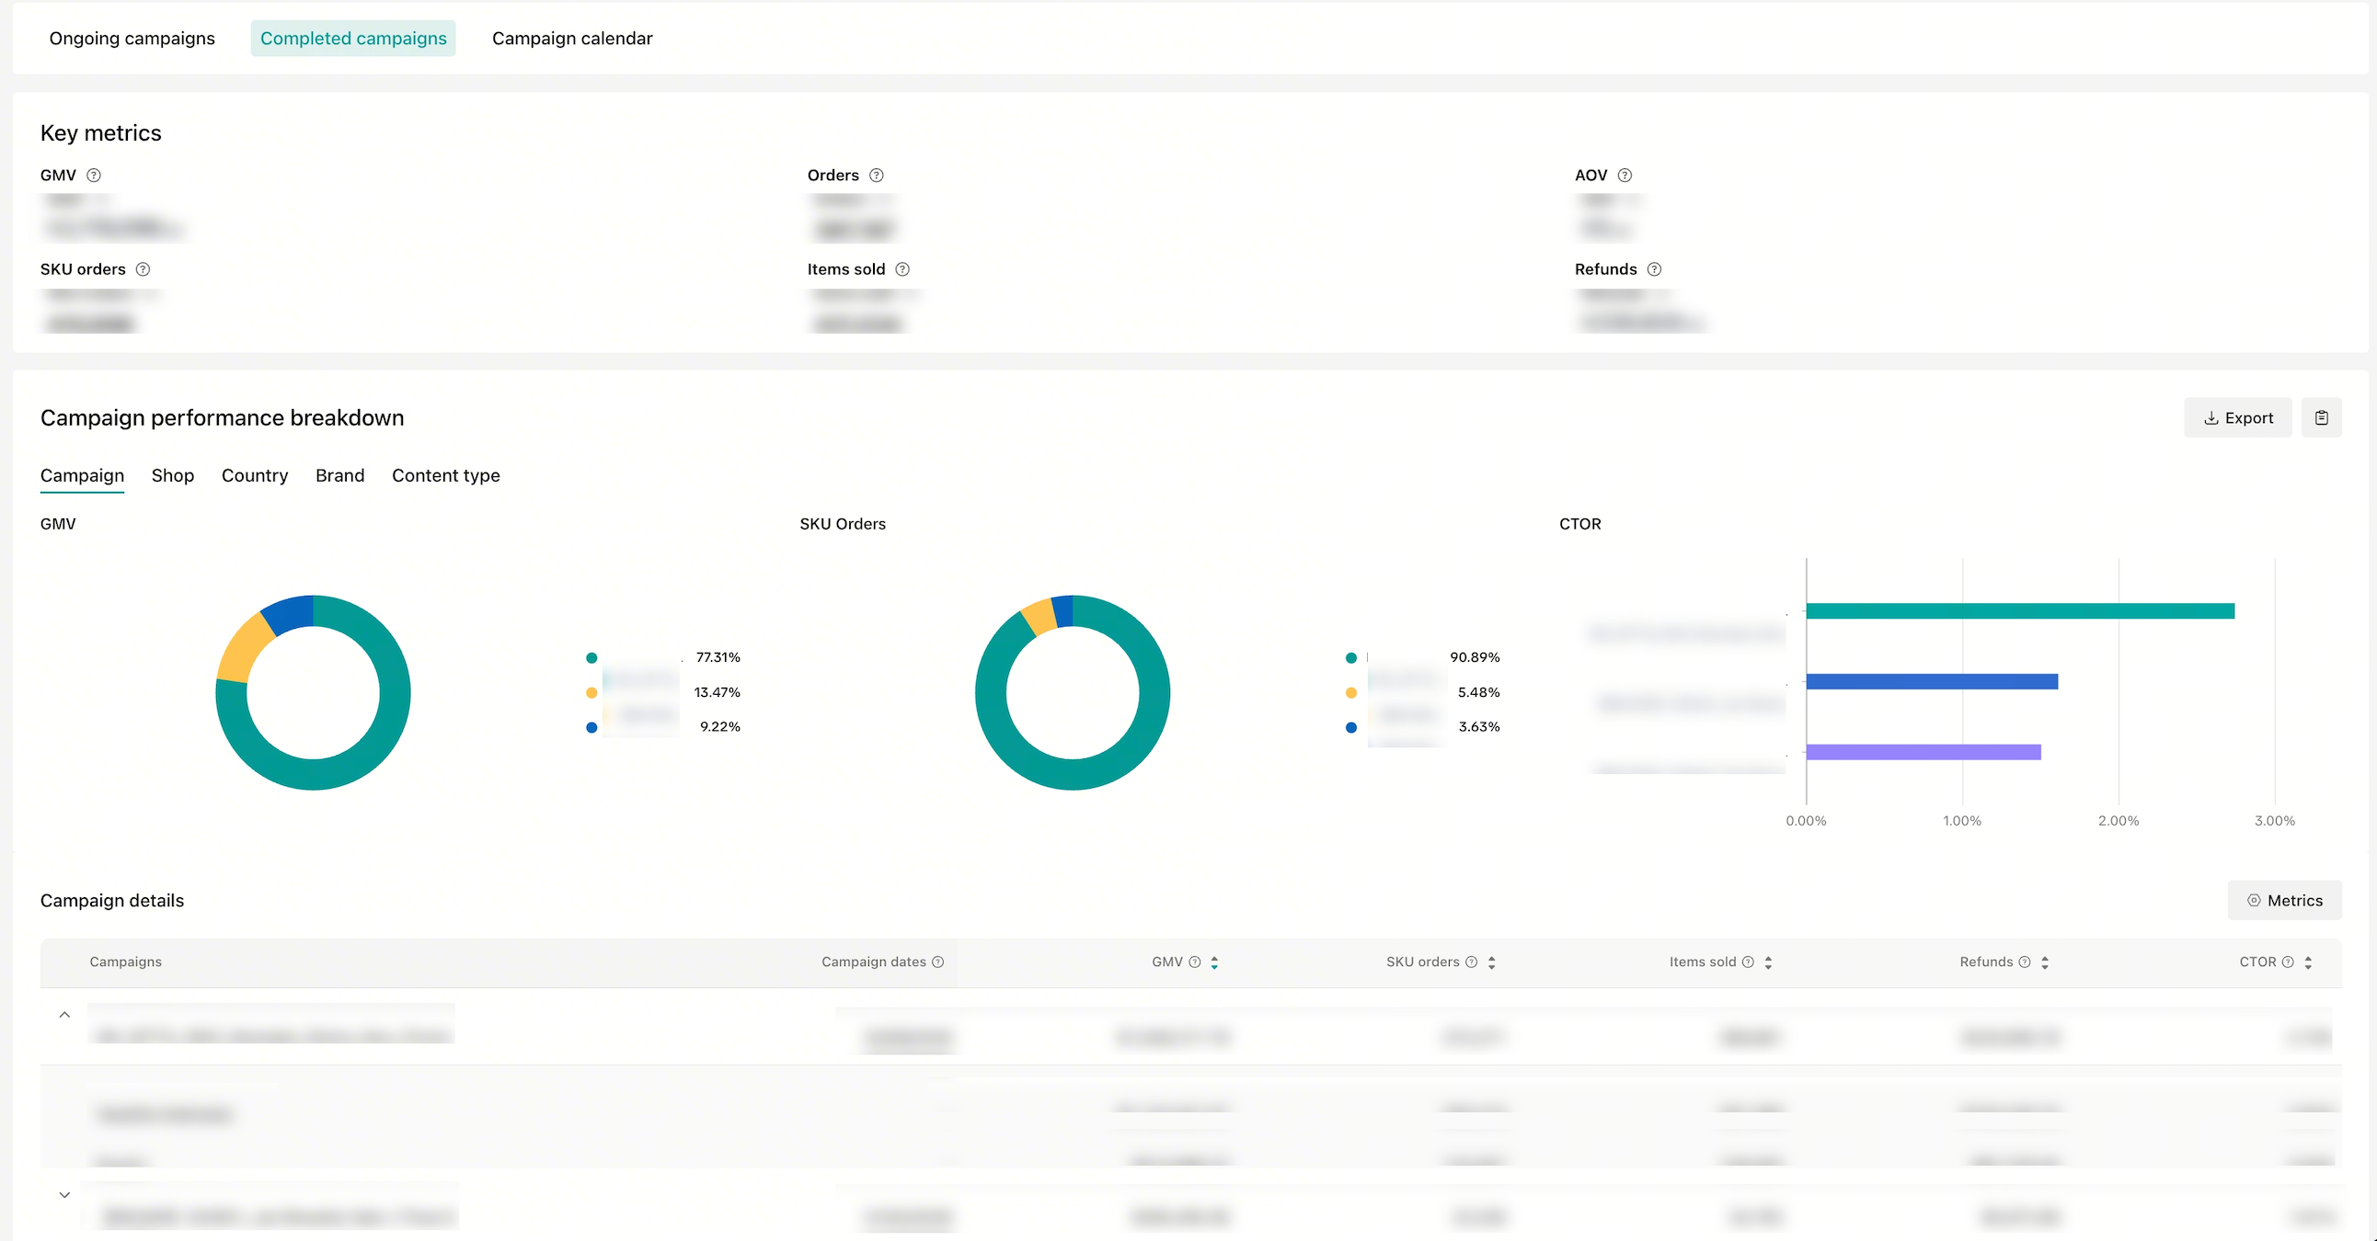Open the Campaign calendar tab

572,39
